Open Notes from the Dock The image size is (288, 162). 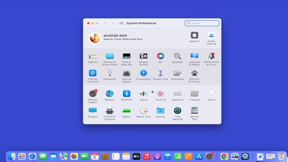coord(126,156)
